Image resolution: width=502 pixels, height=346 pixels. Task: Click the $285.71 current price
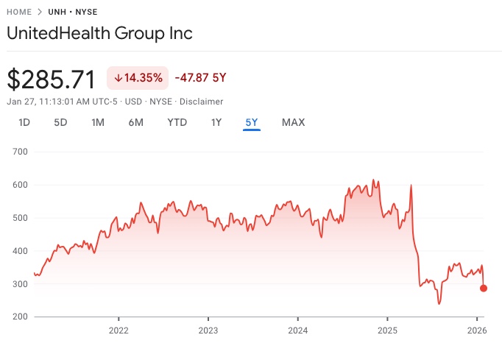point(52,78)
